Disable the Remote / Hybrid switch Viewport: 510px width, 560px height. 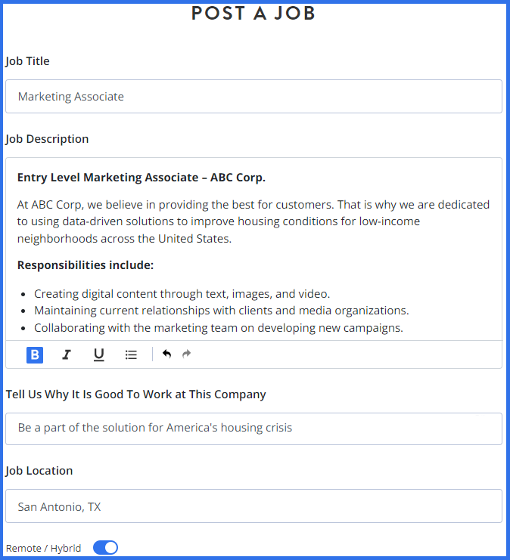(105, 548)
